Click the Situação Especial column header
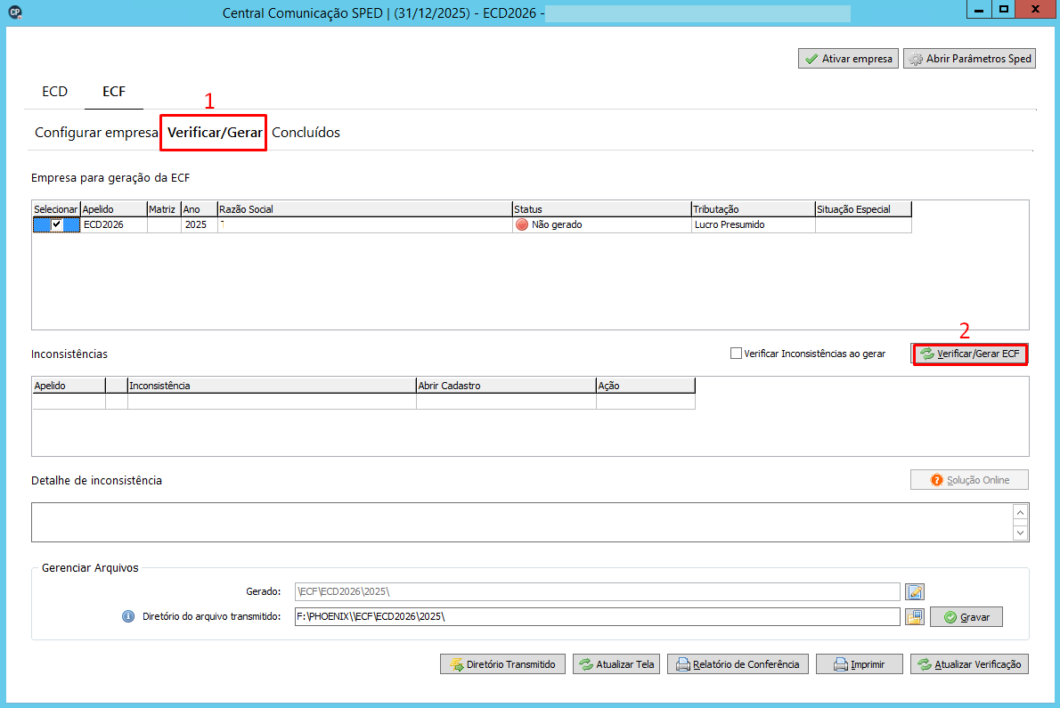Viewport: 1060px width, 708px height. (863, 209)
